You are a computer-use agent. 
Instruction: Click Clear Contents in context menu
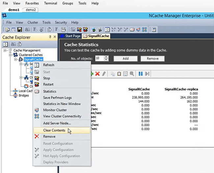(x=62, y=130)
